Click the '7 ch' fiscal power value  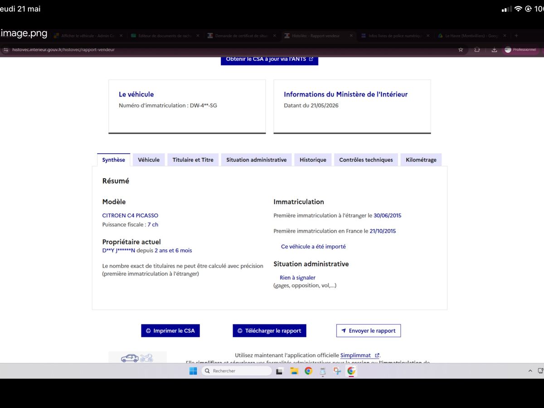point(153,224)
